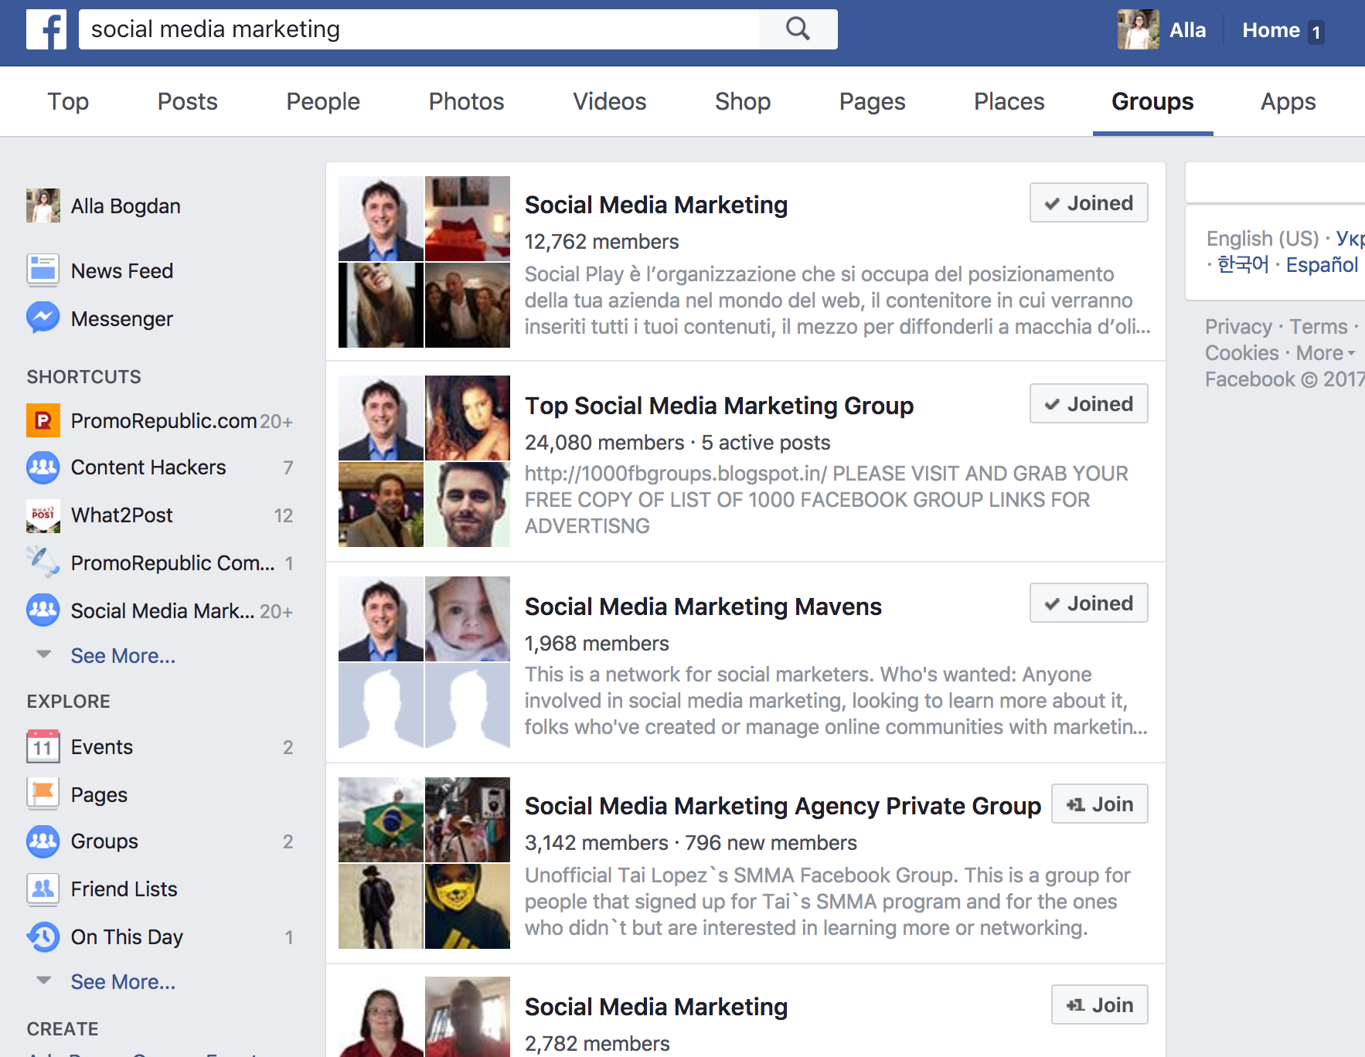Switch to the Photos tab
This screenshot has height=1057, width=1365.
coord(467,101)
